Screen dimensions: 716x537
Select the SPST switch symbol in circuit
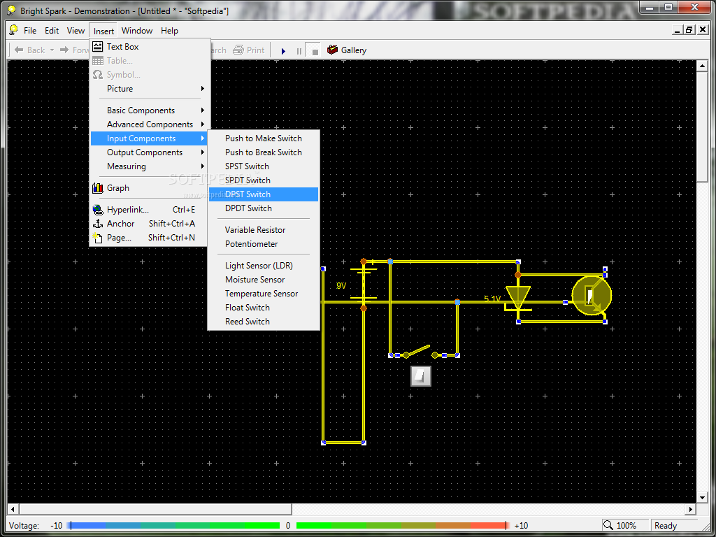(x=420, y=352)
